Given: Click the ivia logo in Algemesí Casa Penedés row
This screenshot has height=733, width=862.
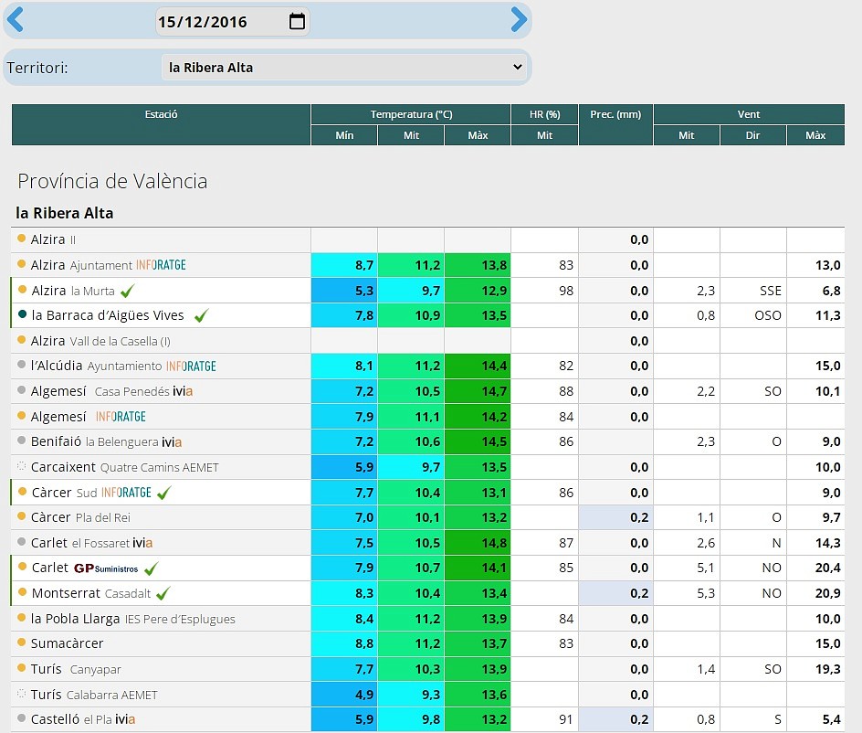Looking at the screenshot, I should [x=183, y=391].
